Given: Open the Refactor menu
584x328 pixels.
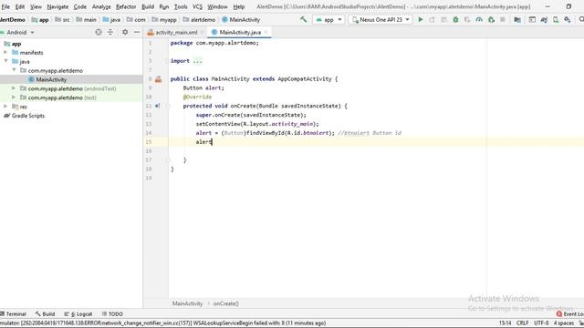Looking at the screenshot, I should 126,6.
